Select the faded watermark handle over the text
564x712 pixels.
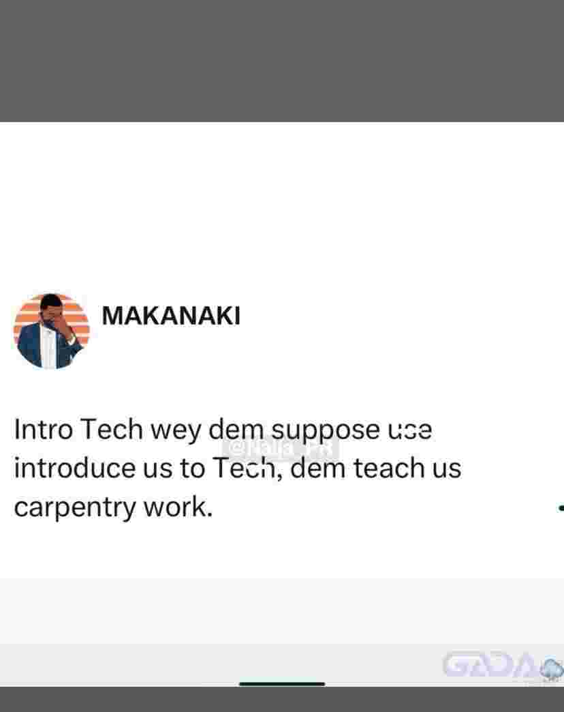[x=281, y=449]
